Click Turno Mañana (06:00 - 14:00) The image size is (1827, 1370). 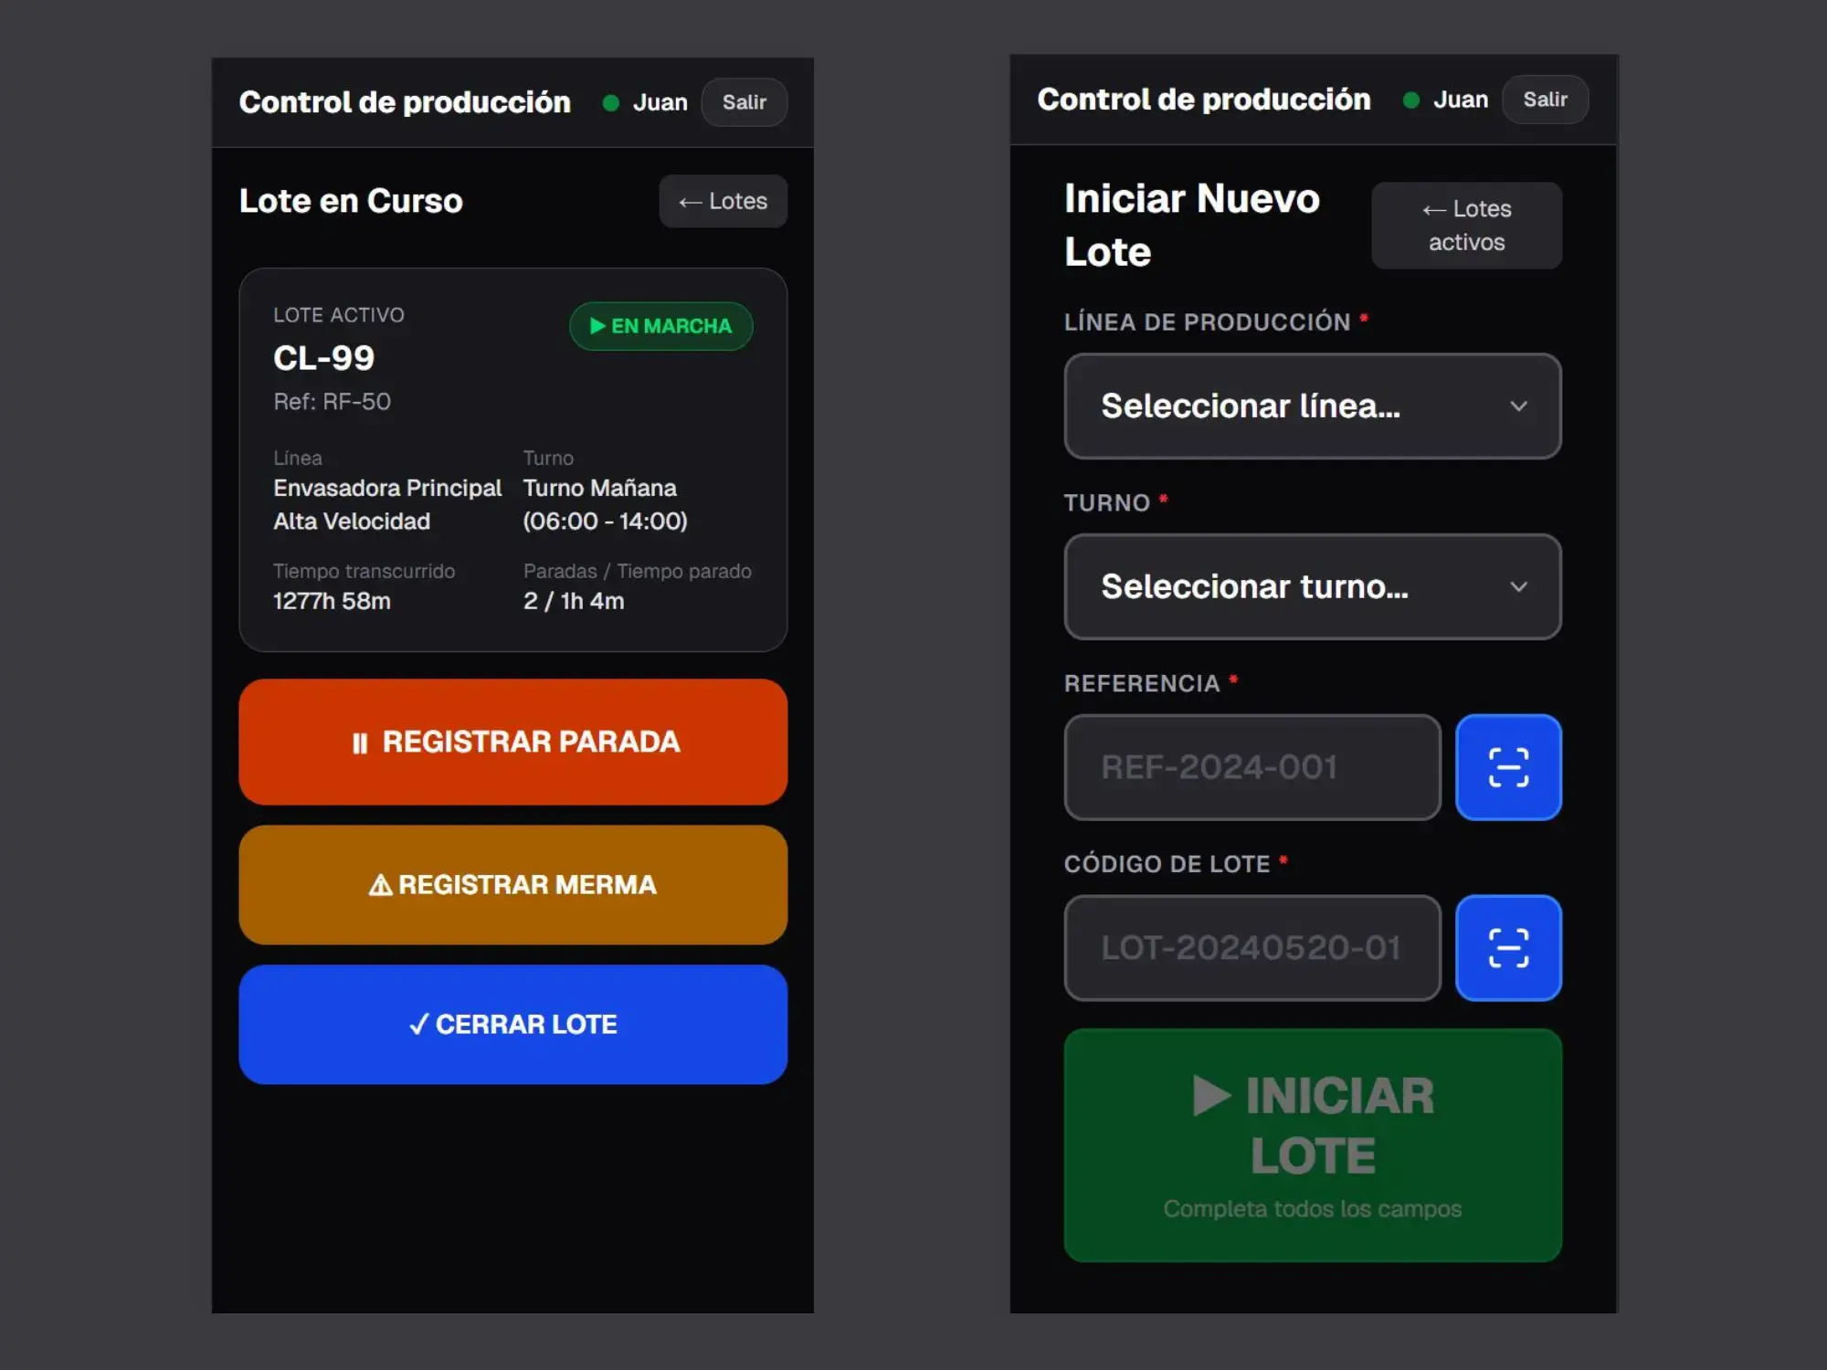tap(605, 504)
